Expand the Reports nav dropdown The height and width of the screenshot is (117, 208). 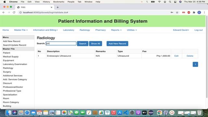(116, 30)
